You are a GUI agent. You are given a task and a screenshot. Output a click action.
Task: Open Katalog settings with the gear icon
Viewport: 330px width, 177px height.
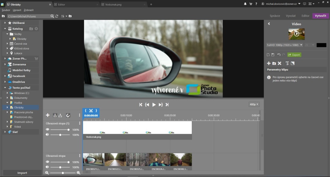pos(36,29)
